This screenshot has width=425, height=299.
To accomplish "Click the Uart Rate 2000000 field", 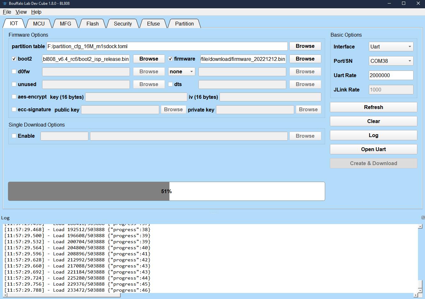I will (391, 75).
